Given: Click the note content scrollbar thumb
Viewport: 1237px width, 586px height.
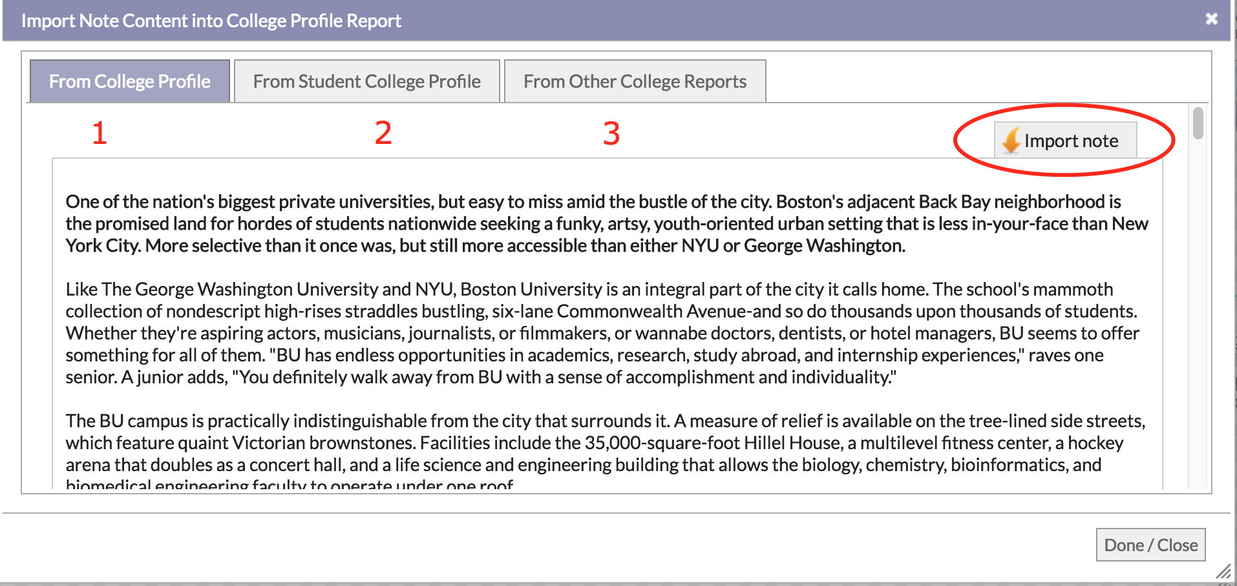Looking at the screenshot, I should [1198, 123].
